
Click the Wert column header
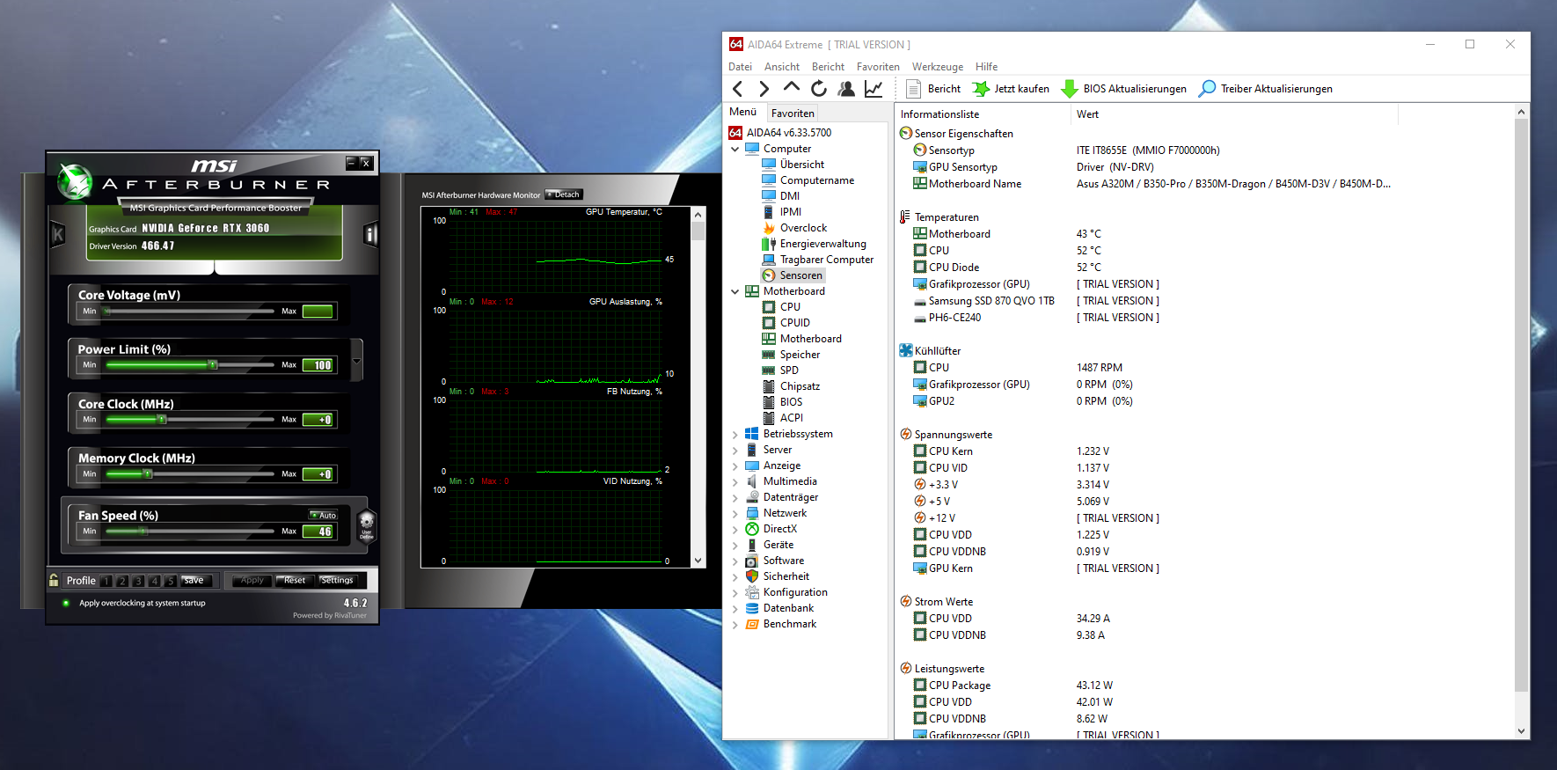coord(1233,114)
